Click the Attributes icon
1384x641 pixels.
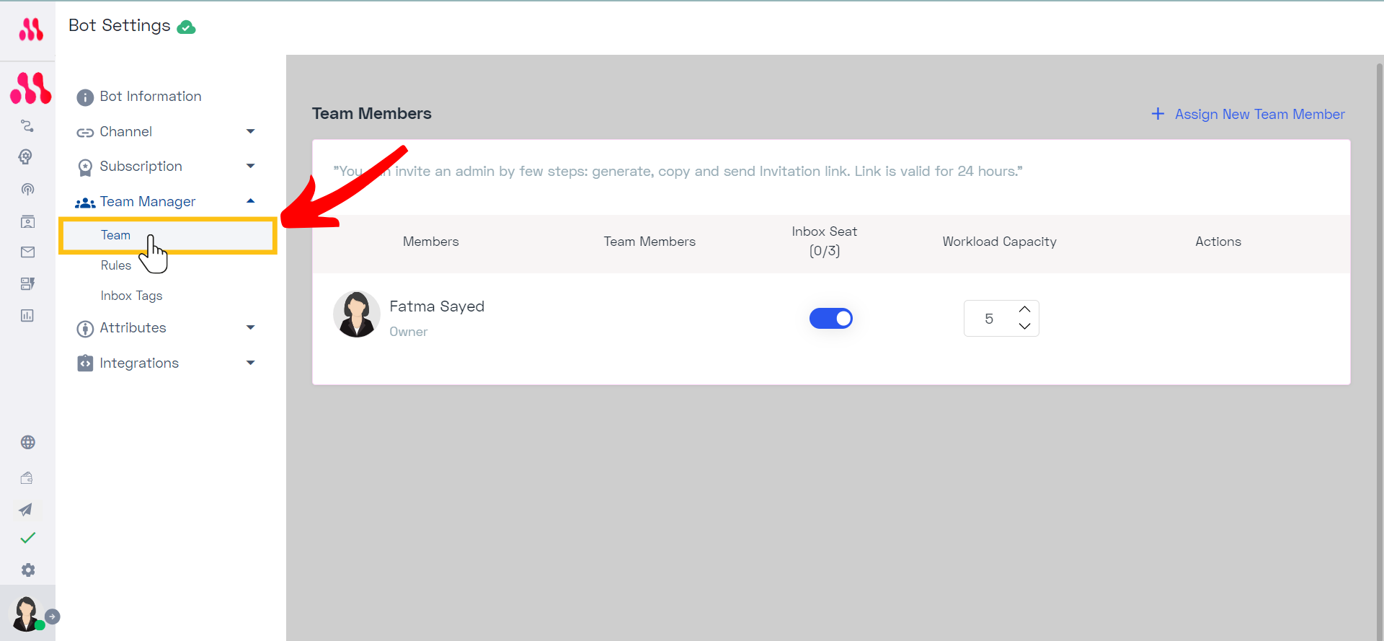[85, 329]
